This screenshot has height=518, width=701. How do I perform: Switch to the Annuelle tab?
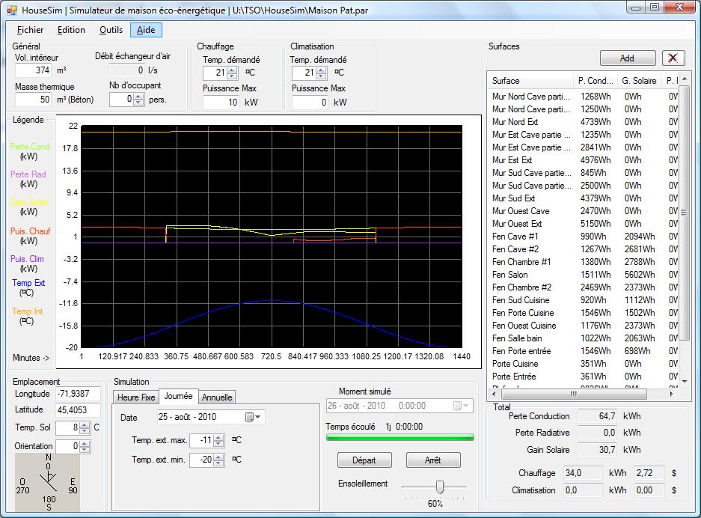pos(218,397)
